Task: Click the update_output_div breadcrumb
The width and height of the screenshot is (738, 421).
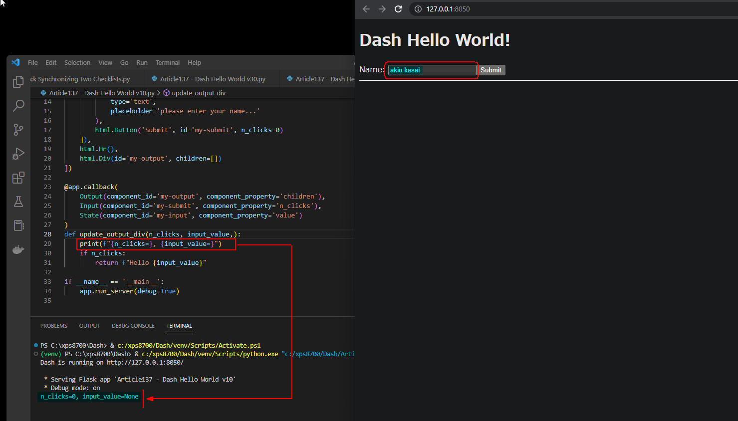Action: (x=199, y=93)
